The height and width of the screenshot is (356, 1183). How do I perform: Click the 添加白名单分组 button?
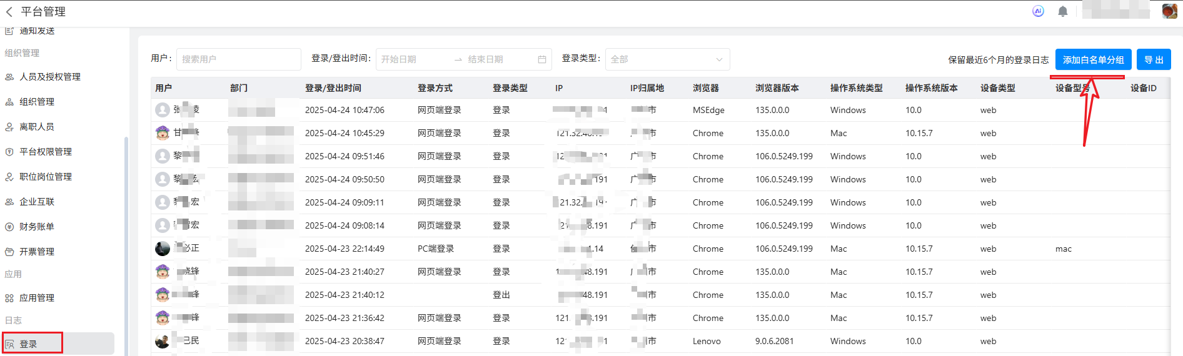coord(1093,60)
